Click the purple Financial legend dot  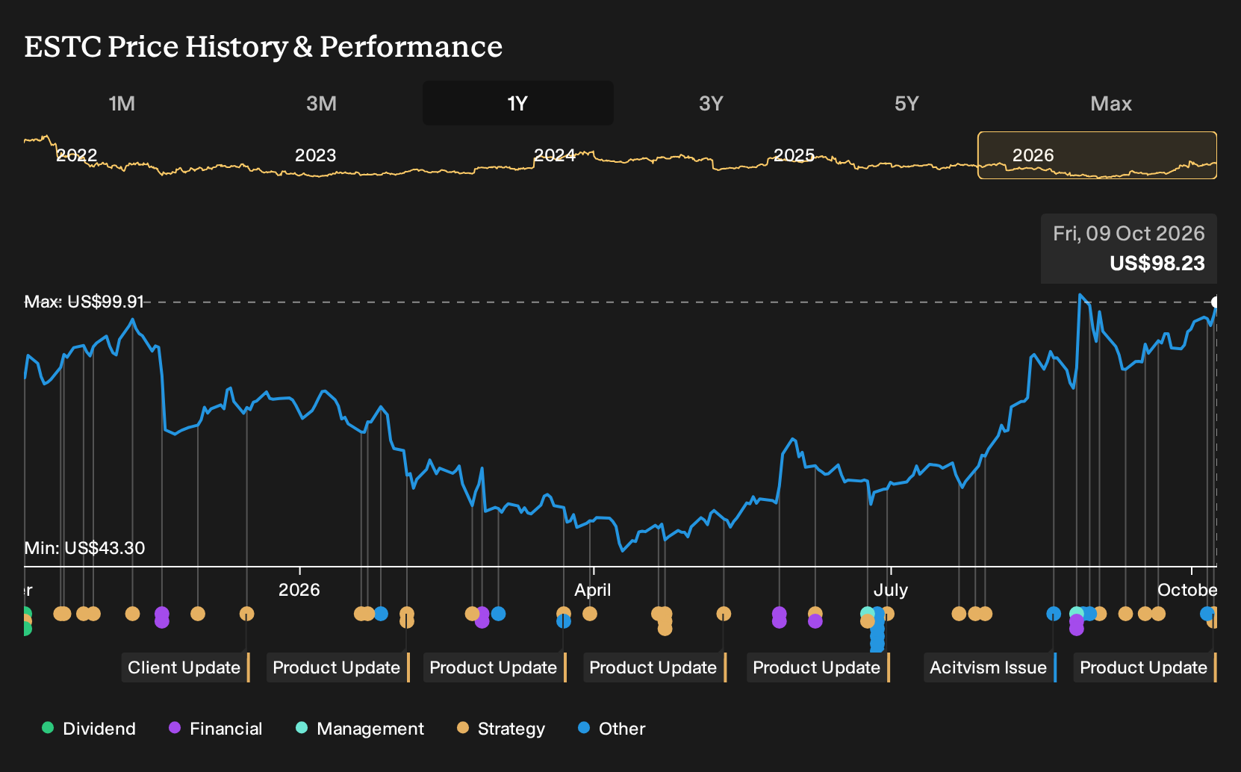pos(175,728)
